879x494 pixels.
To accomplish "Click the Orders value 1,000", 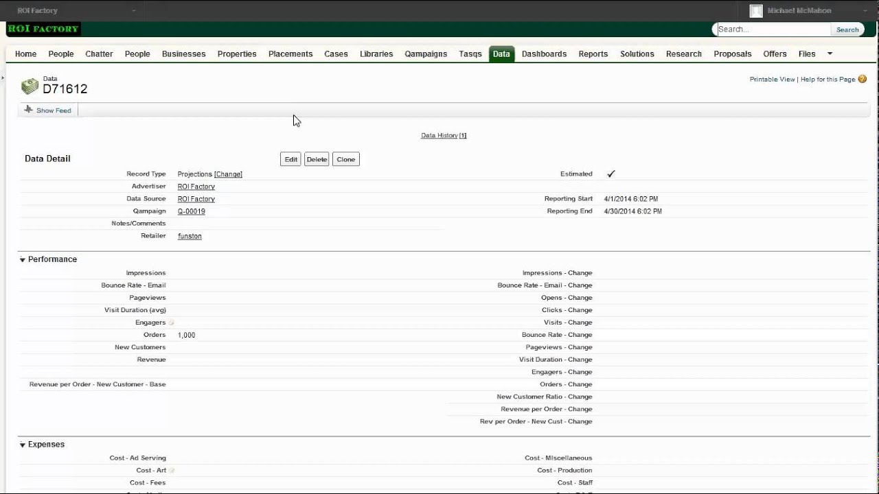I will 186,335.
